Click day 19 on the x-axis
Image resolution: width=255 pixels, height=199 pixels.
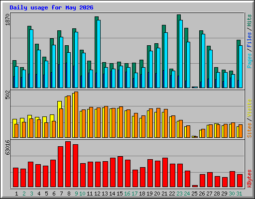149,194
